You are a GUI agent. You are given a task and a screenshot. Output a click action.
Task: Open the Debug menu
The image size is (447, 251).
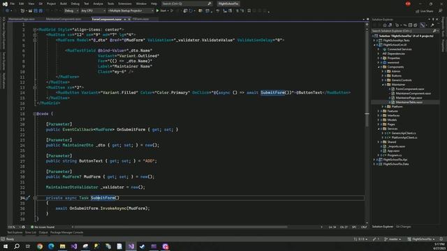pos(75,3)
